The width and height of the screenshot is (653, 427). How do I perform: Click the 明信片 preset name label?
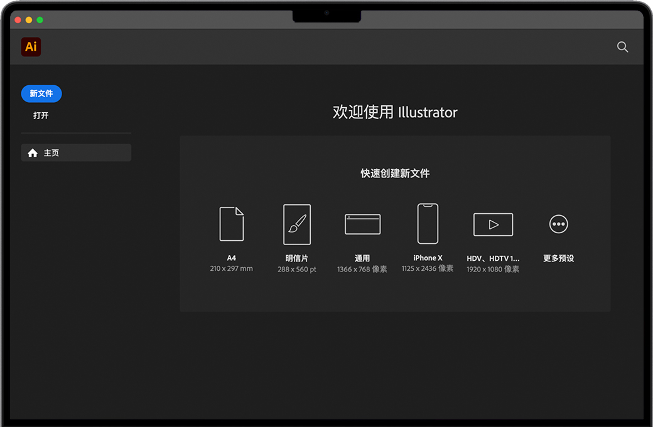pos(297,258)
